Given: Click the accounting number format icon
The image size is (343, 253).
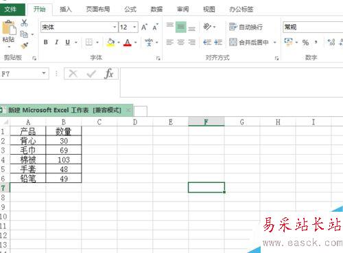Looking at the screenshot, I should [x=288, y=42].
